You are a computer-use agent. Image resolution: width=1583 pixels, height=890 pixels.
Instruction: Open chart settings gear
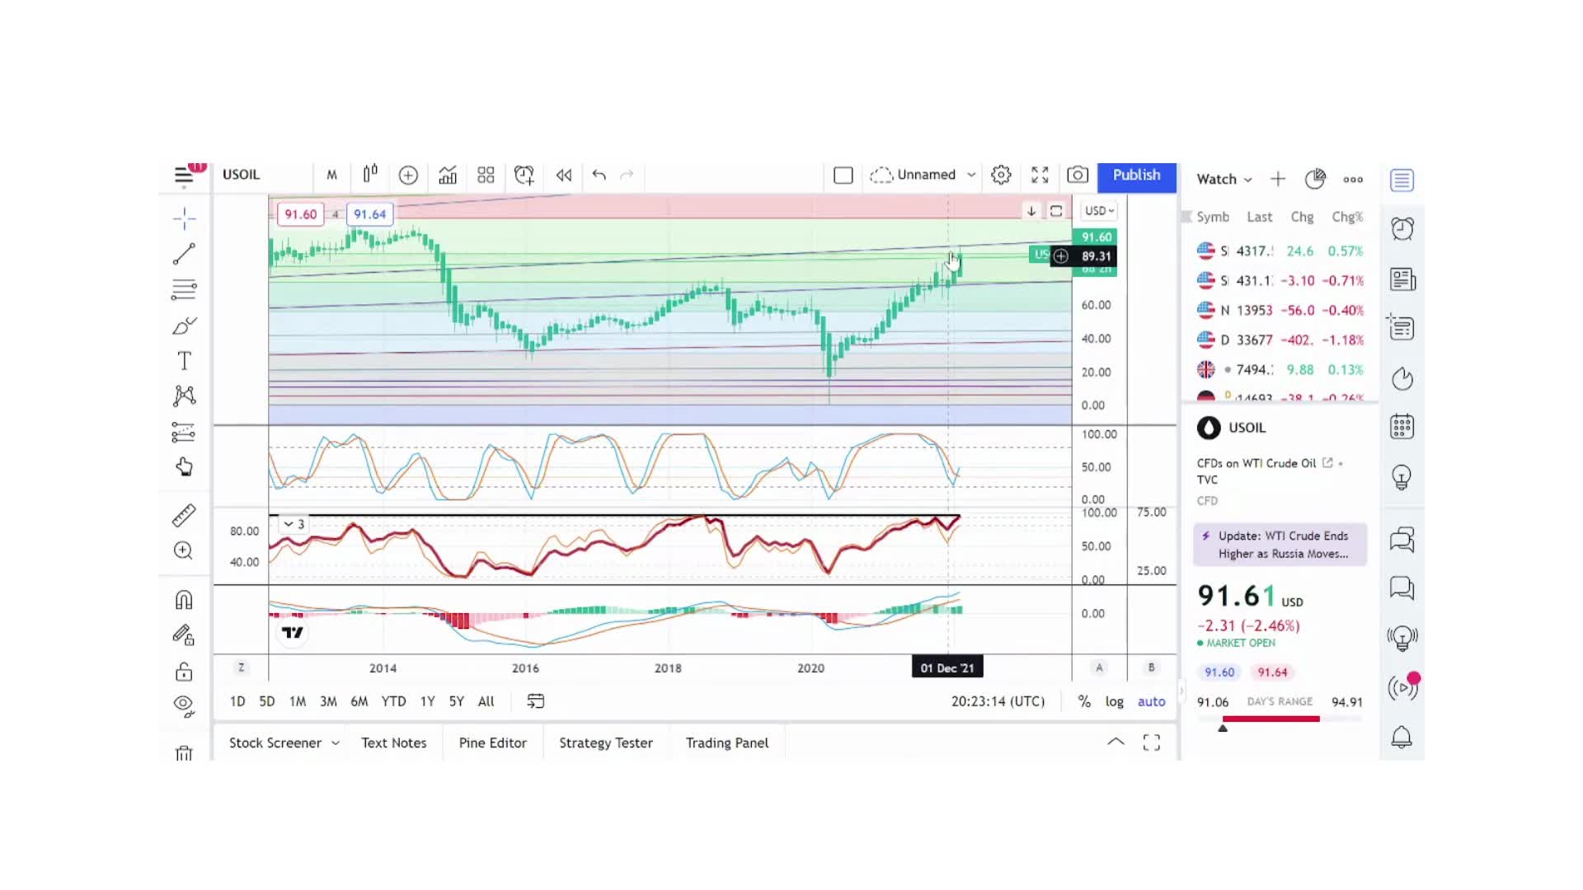pyautogui.click(x=1001, y=175)
